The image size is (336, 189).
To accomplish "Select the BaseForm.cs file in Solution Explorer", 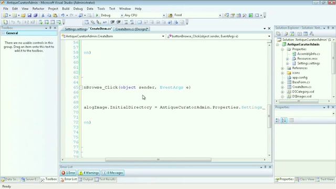I will 301,82.
